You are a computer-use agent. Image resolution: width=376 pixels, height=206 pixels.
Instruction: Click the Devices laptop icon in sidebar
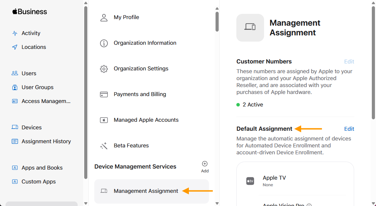click(x=15, y=127)
